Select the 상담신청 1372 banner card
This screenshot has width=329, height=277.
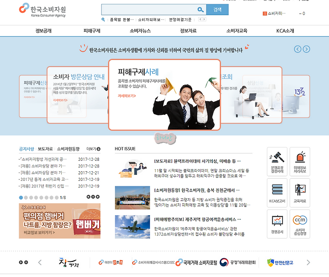pos(296,96)
